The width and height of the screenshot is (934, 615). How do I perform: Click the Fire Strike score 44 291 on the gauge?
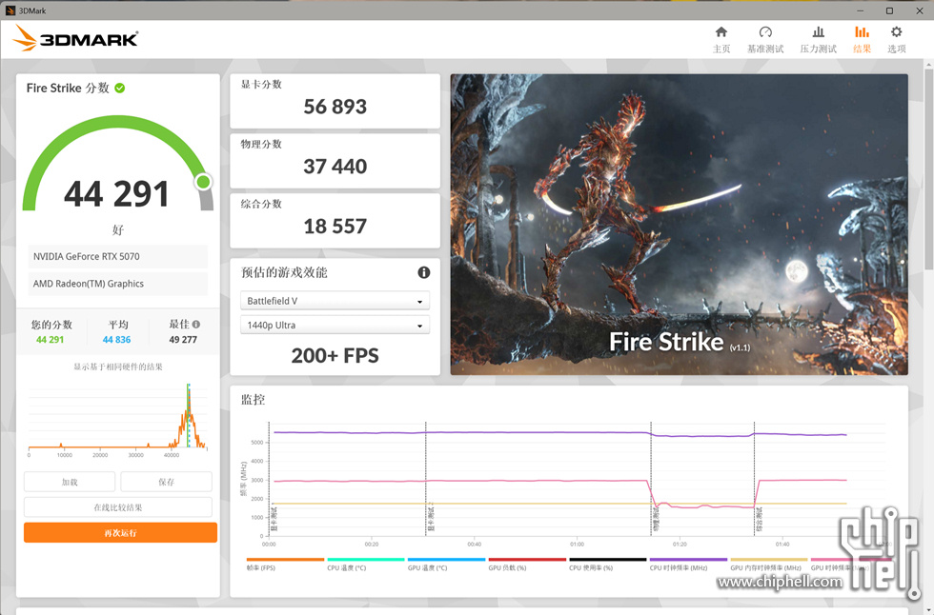[116, 194]
